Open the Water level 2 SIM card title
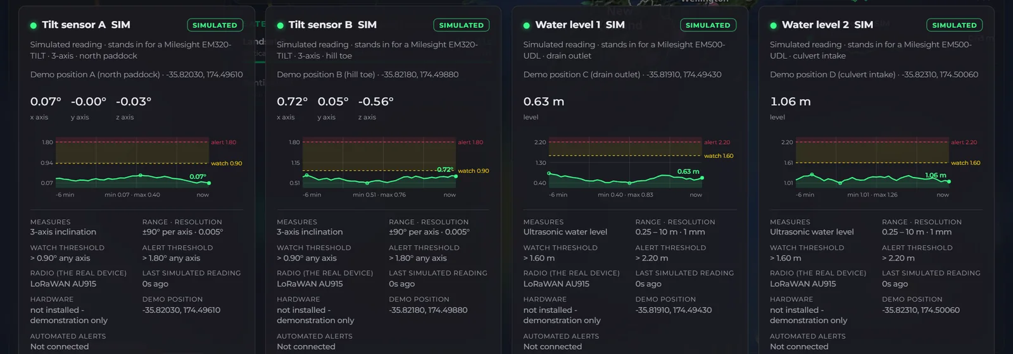This screenshot has width=1013, height=354. (827, 25)
